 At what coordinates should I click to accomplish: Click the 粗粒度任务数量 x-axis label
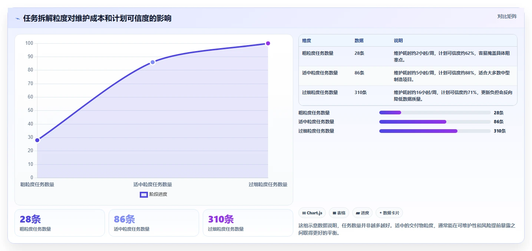tap(37, 184)
